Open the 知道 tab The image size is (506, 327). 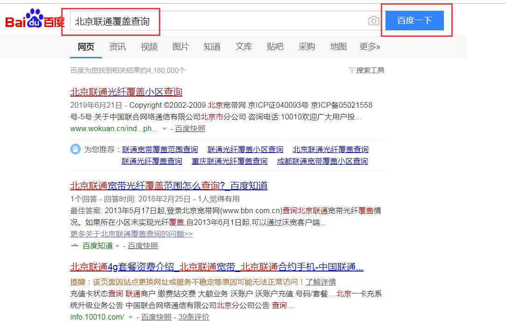212,47
